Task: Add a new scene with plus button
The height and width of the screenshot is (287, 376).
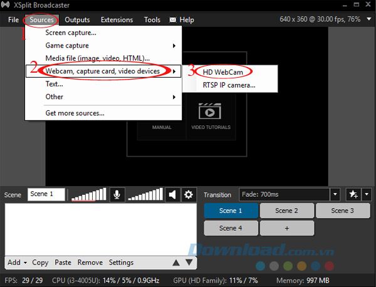Action: pos(286,228)
